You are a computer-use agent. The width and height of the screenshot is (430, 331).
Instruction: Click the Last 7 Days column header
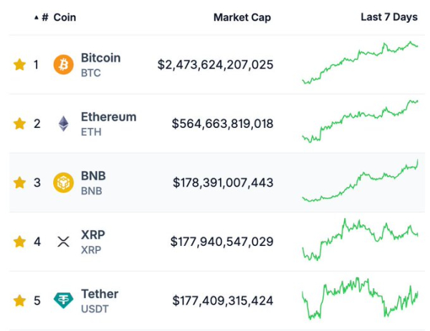pos(388,17)
